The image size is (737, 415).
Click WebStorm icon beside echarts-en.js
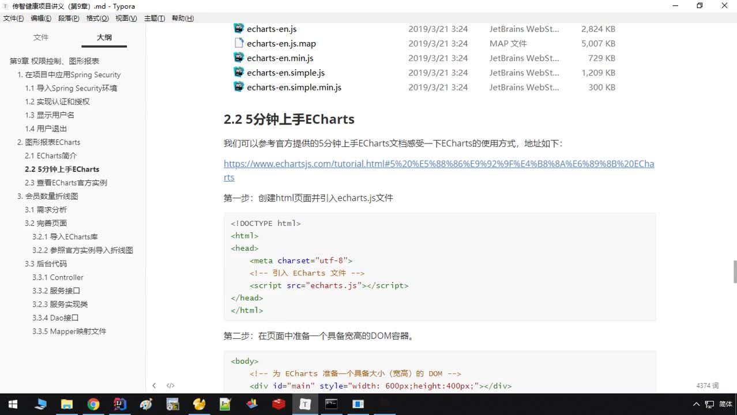(239, 28)
